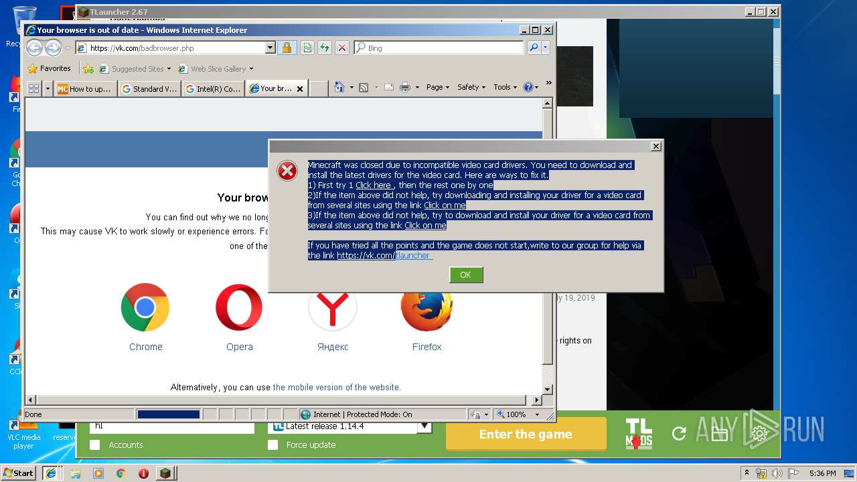Viewport: 857px width, 482px height.
Task: Click the security lock icon
Action: 287,48
